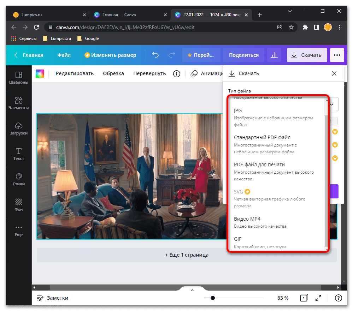
Task: Select JPG file type option
Action: (x=277, y=118)
